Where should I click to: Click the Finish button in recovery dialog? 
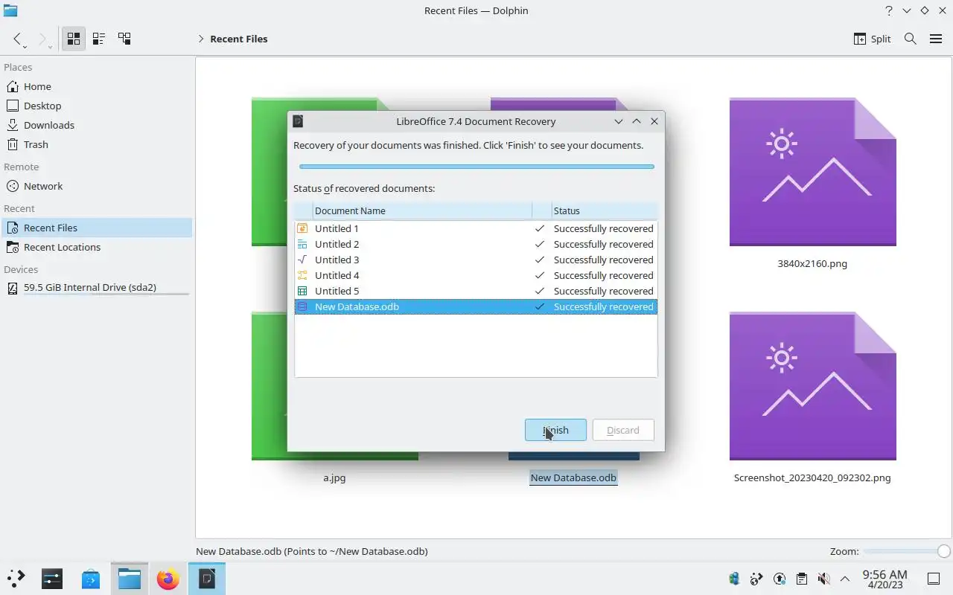[x=555, y=430]
